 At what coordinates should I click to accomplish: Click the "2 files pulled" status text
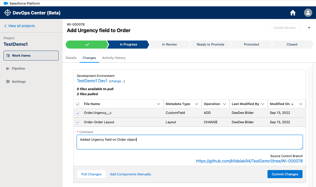pyautogui.click(x=87, y=94)
